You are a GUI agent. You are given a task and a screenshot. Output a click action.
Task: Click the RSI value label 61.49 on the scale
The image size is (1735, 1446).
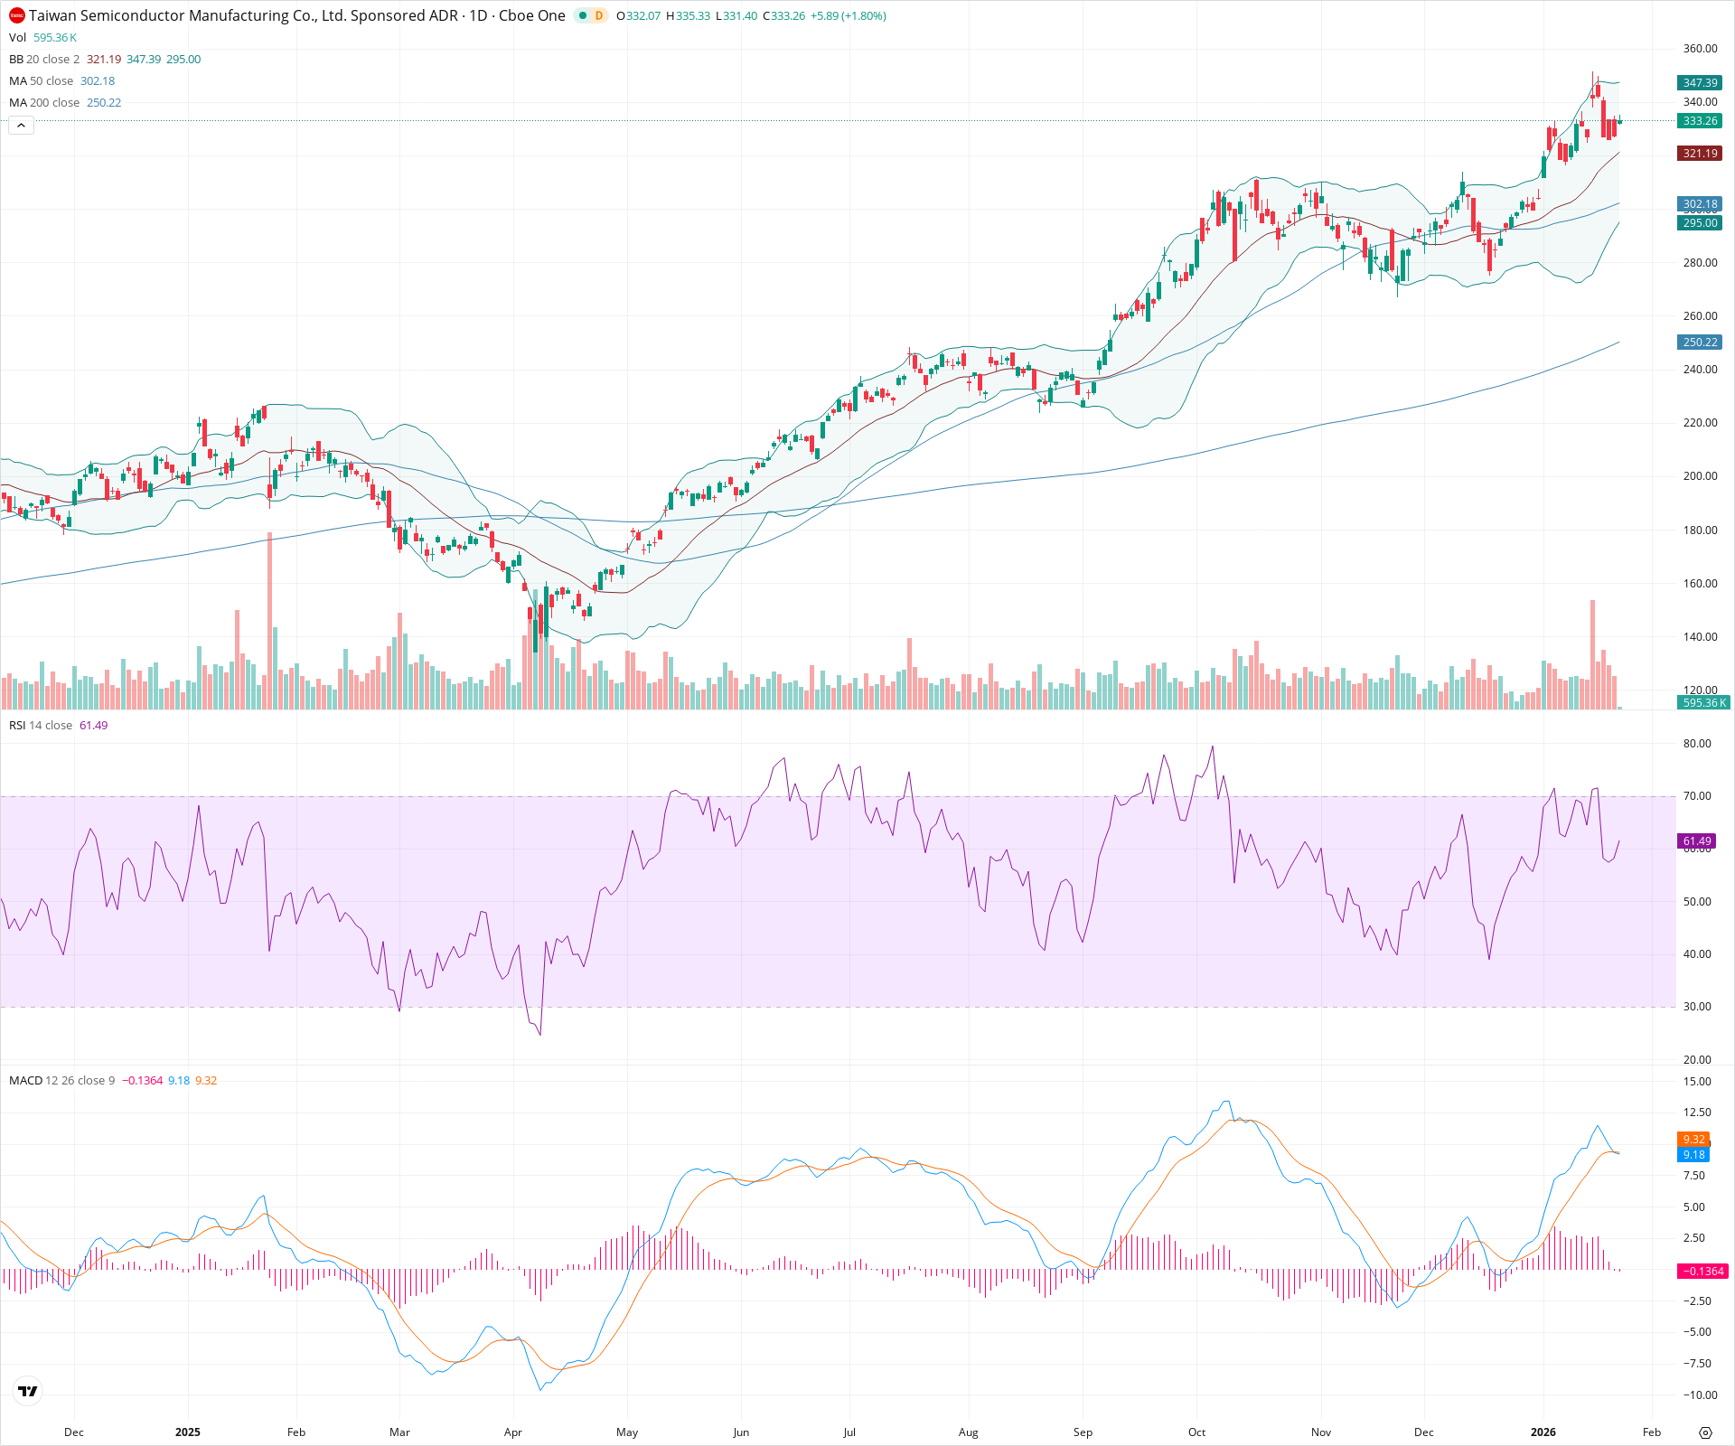tap(1697, 840)
